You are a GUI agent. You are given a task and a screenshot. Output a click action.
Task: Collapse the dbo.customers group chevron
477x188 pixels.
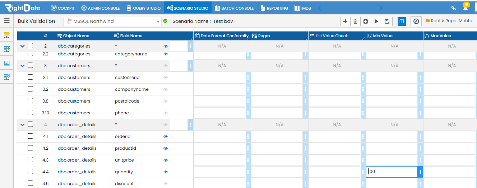pos(23,66)
